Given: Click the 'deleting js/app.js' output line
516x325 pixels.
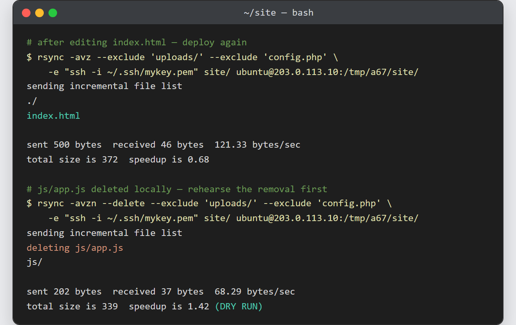Looking at the screenshot, I should (75, 248).
